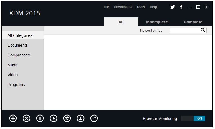Click the delete download X icon
Image resolution: width=215 pixels, height=129 pixels.
pos(26,118)
